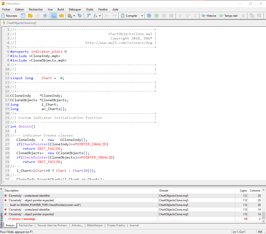Click the Colonne column header
The width and height of the screenshot is (266, 234).
255,191
